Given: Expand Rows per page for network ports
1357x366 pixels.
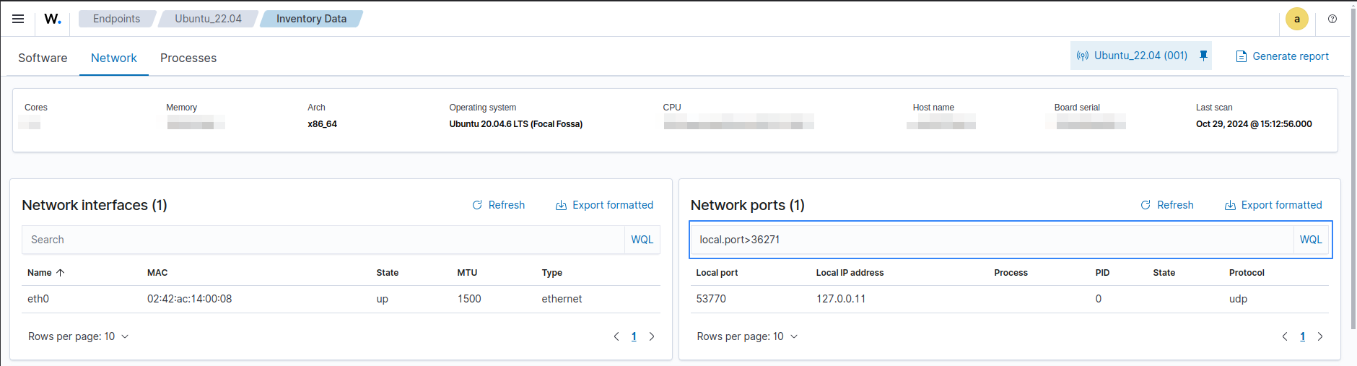Looking at the screenshot, I should (747, 336).
